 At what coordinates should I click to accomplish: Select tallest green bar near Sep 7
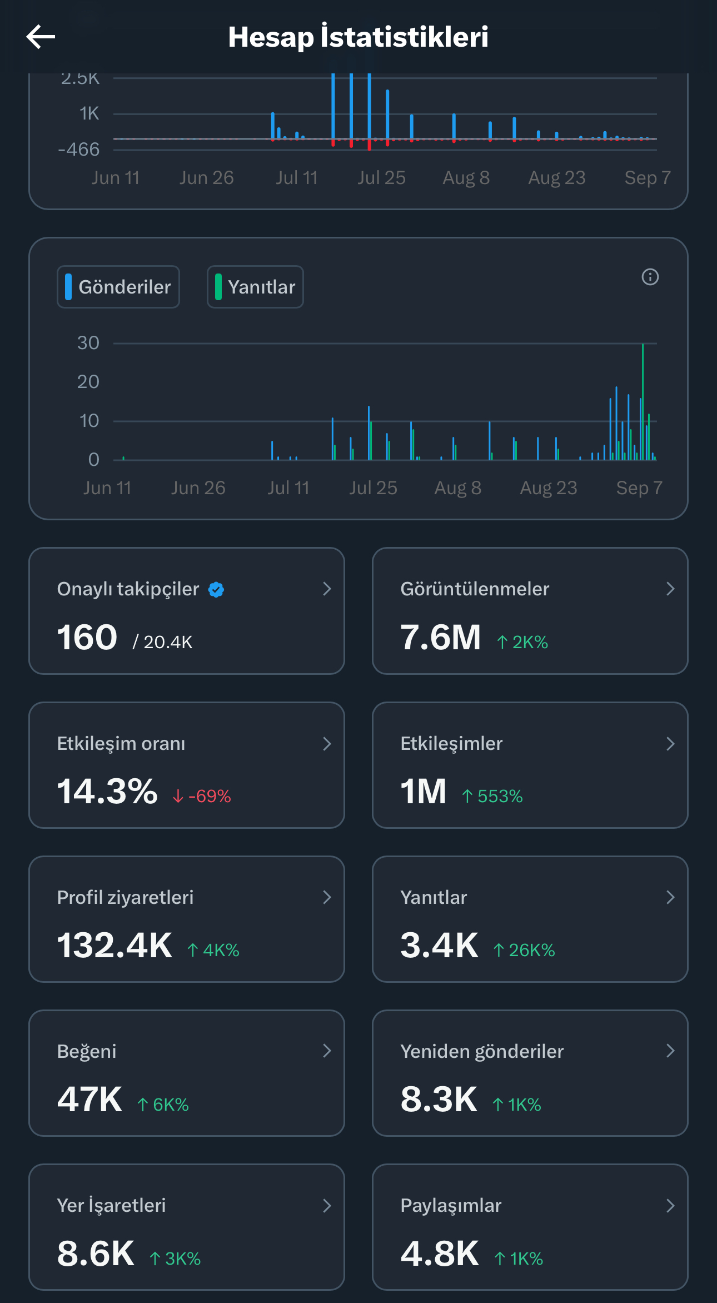pos(643,401)
